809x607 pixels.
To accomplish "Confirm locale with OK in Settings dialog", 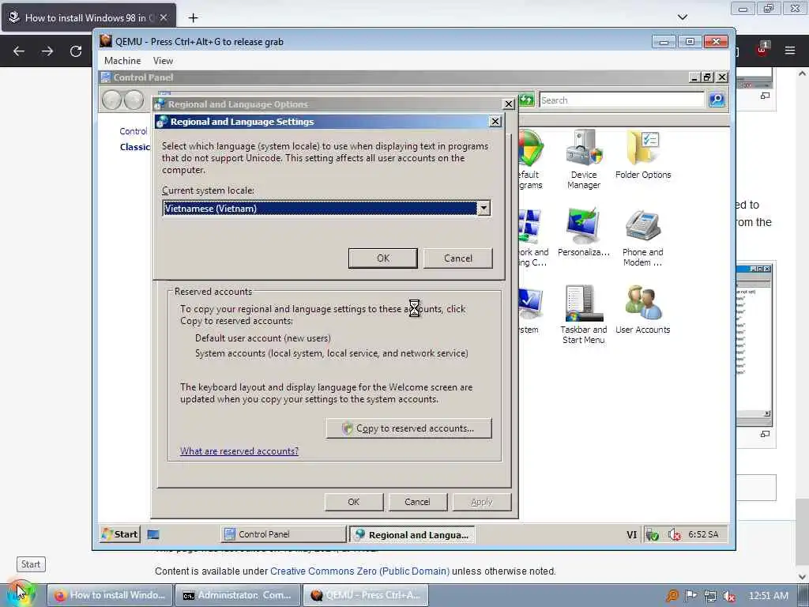I will 383,258.
